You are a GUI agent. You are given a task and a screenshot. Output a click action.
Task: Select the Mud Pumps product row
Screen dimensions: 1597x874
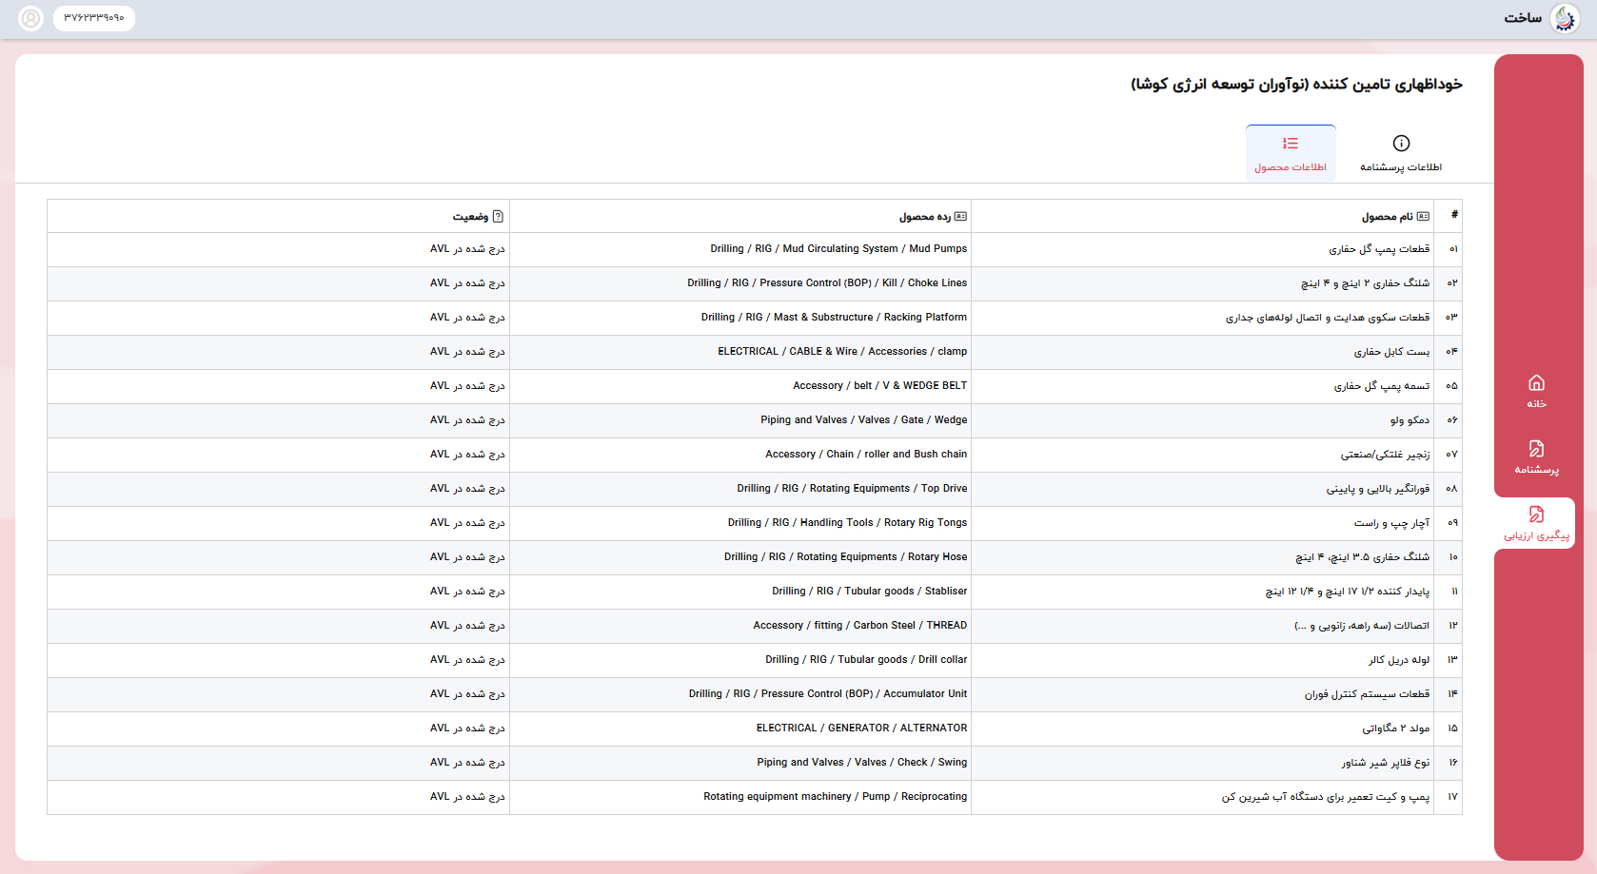(x=754, y=249)
